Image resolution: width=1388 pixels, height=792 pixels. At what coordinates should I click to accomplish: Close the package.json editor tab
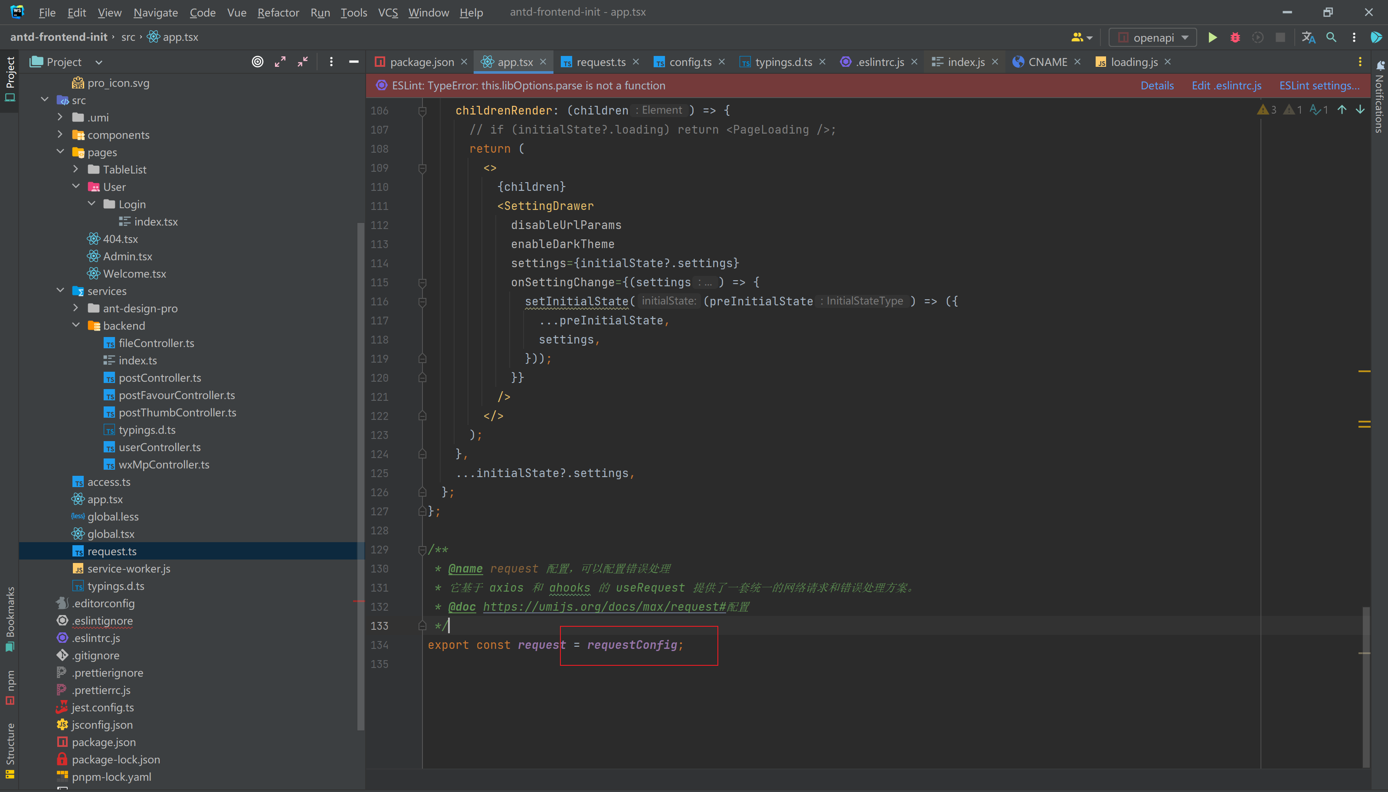point(464,62)
